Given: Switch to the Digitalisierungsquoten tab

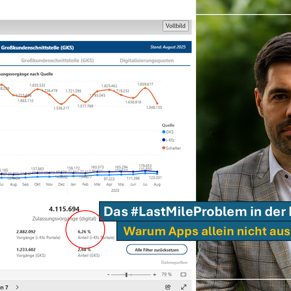Looking at the screenshot, I should pyautogui.click(x=147, y=61).
